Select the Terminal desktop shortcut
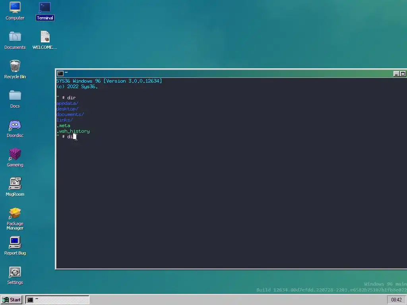Screen dimensions: 407x305 tap(45, 11)
